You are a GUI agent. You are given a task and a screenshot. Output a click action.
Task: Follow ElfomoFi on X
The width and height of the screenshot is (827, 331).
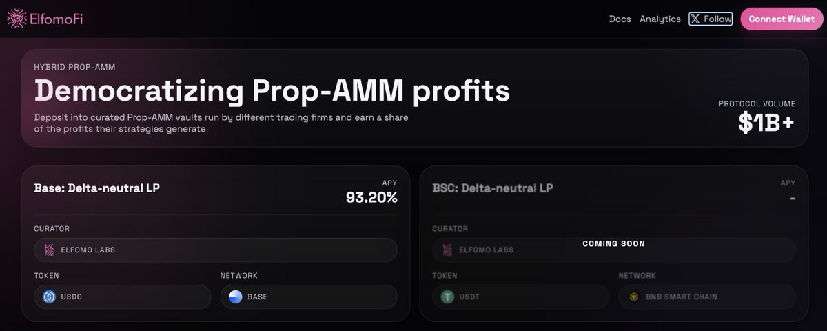click(x=711, y=19)
